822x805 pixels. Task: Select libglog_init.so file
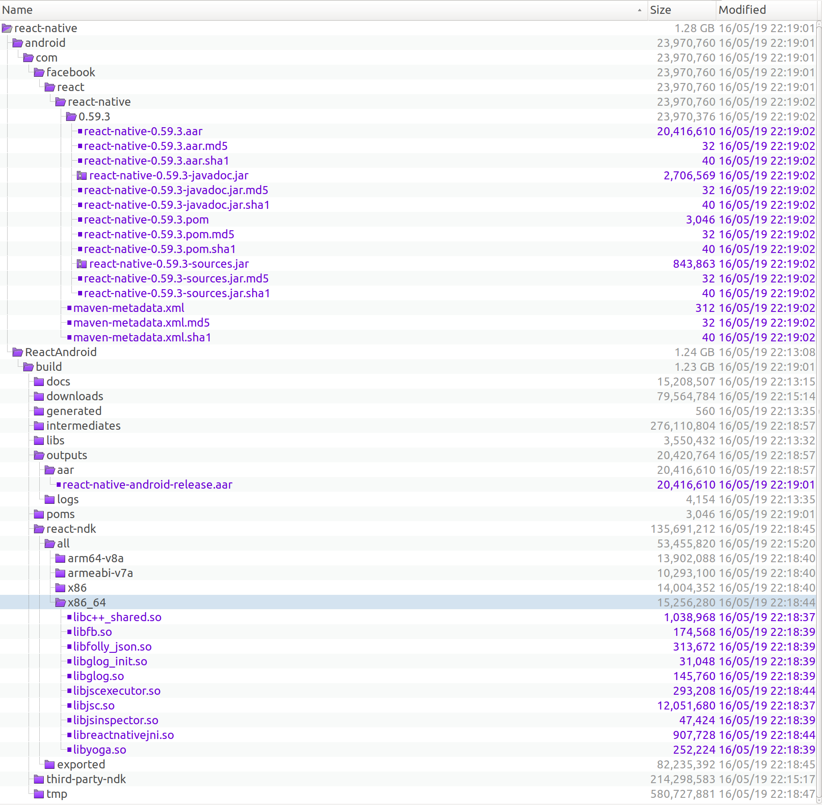coord(110,662)
